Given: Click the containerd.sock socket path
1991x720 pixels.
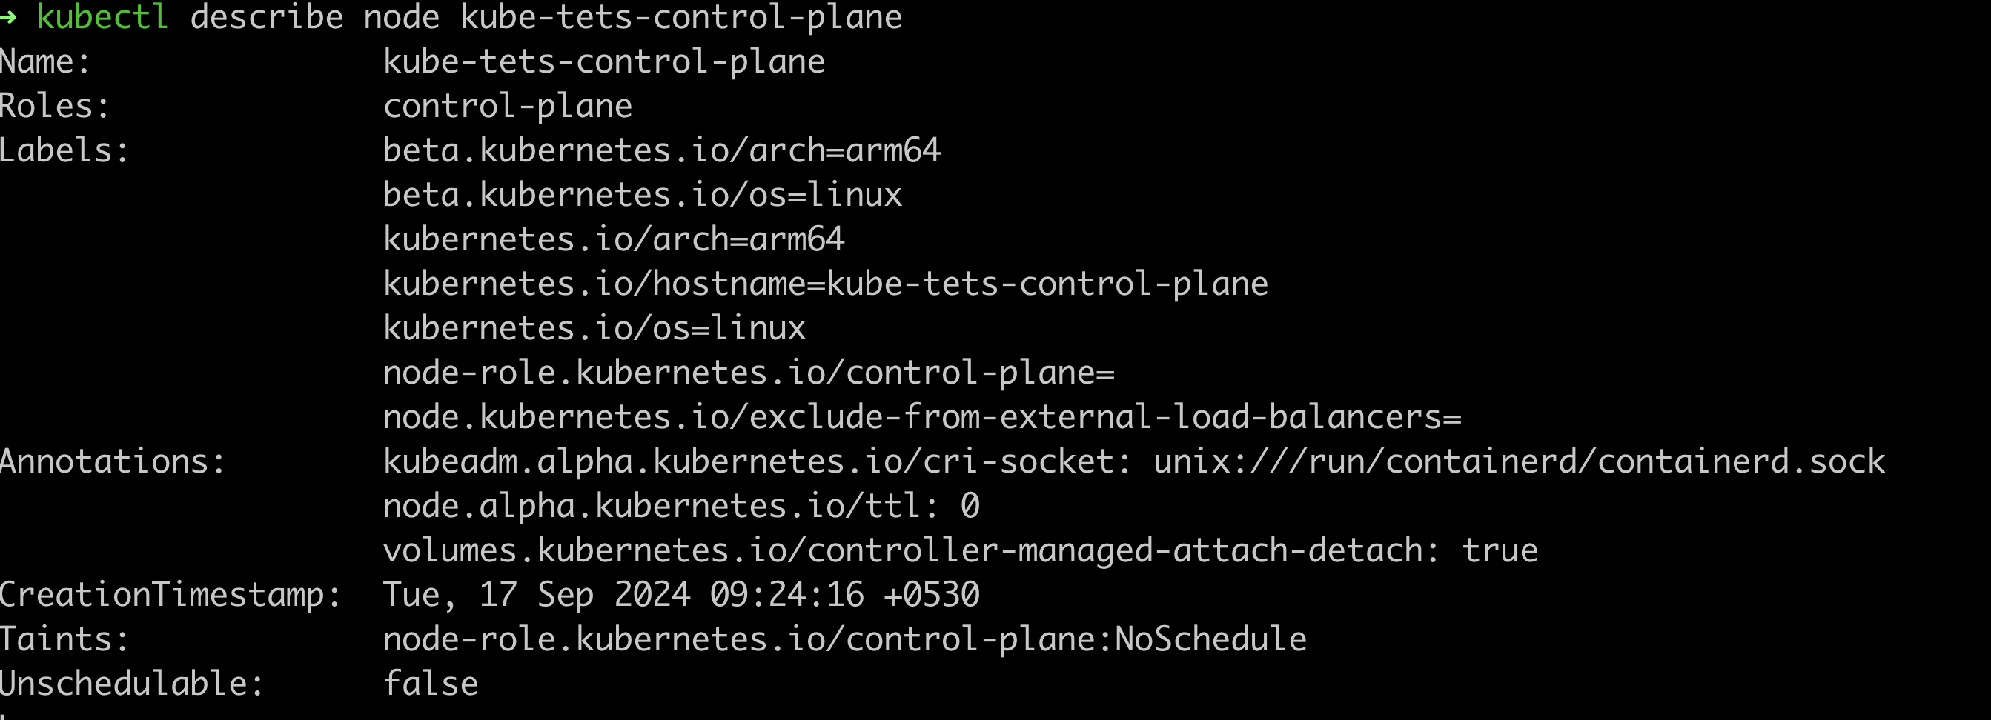Looking at the screenshot, I should (x=1519, y=461).
